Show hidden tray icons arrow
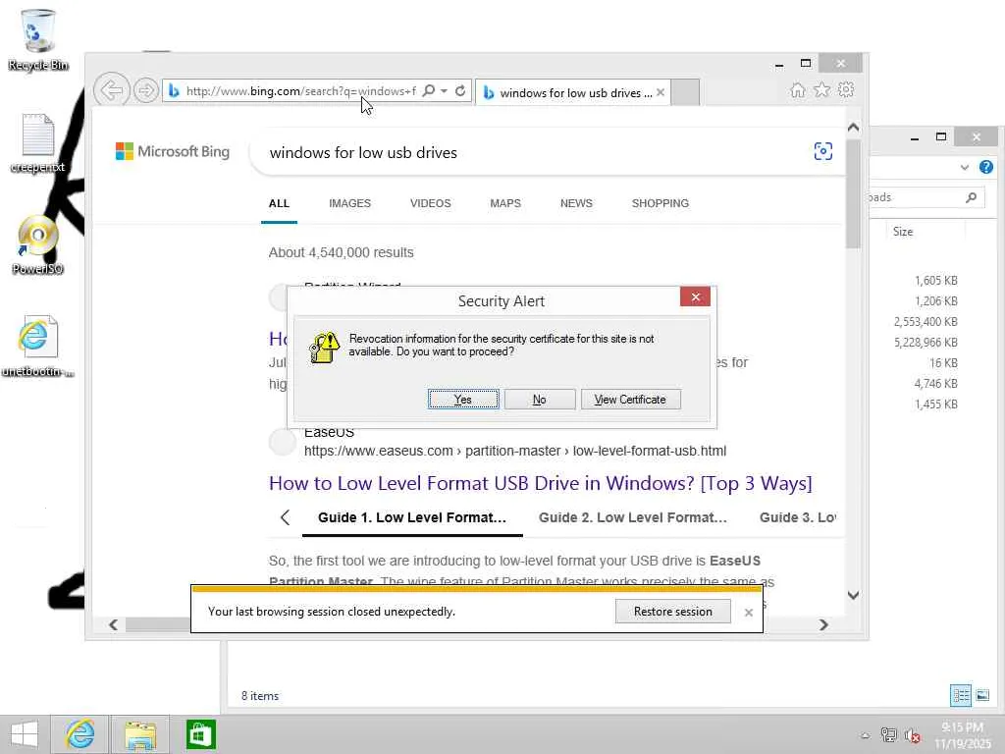 [866, 735]
